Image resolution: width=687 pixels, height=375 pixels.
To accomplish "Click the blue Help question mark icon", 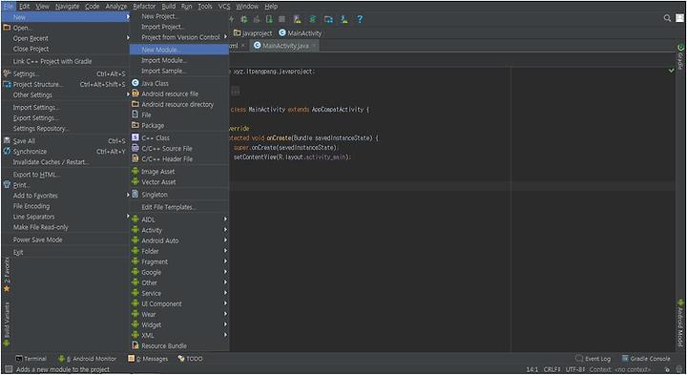I will [x=360, y=19].
